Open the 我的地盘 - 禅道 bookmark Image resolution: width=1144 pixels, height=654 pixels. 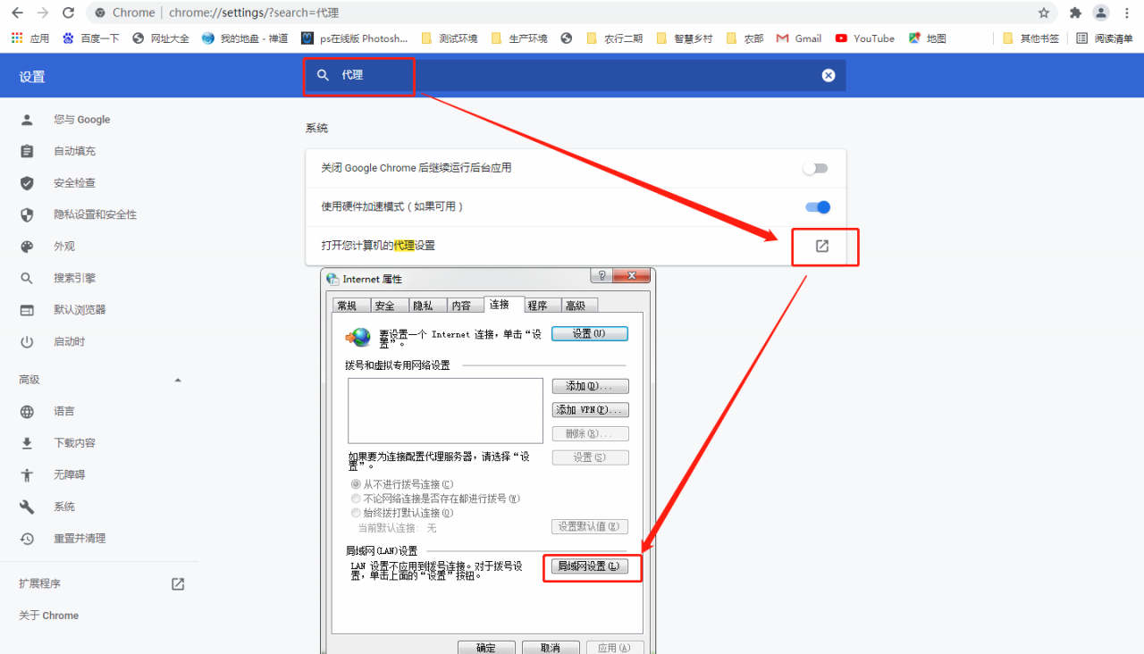click(x=245, y=38)
